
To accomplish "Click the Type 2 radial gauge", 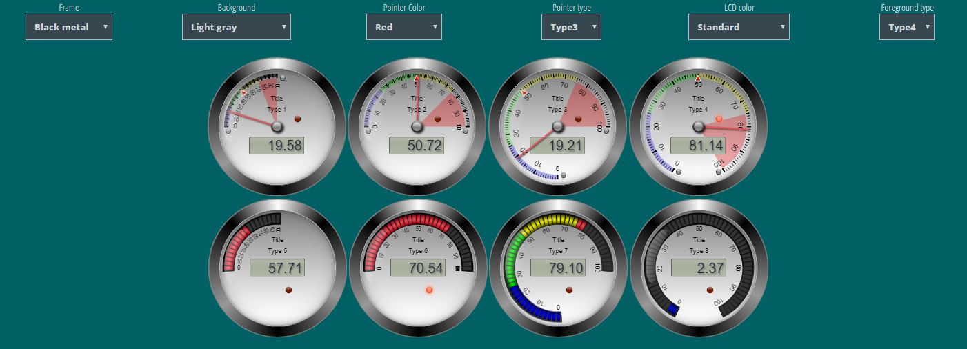I will click(417, 127).
